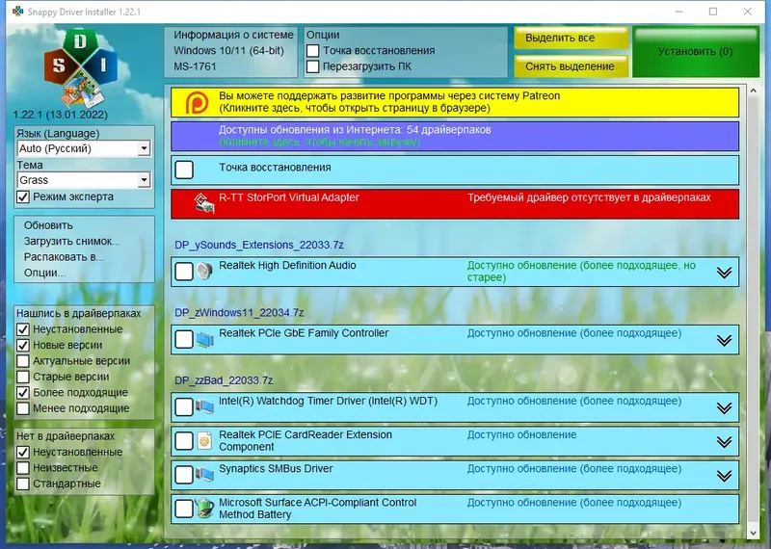Image resolution: width=771 pixels, height=549 pixels.
Task: Expand Realtek PCIe GbE Family Controller row
Action: [x=724, y=340]
